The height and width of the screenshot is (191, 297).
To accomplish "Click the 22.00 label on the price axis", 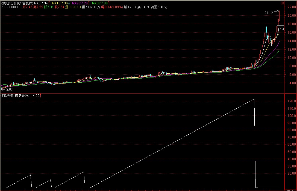I will pos(292,7).
